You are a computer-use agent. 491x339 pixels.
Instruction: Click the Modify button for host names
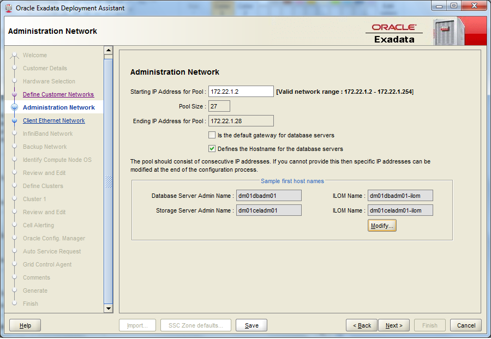click(x=382, y=225)
